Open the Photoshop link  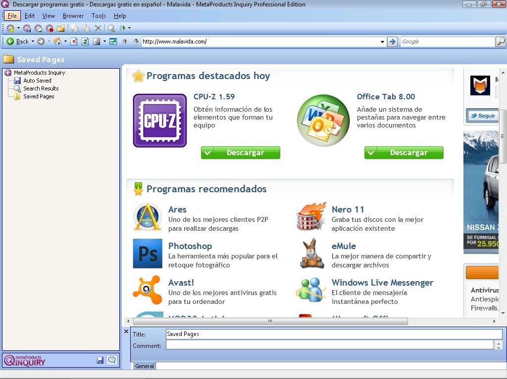(190, 246)
